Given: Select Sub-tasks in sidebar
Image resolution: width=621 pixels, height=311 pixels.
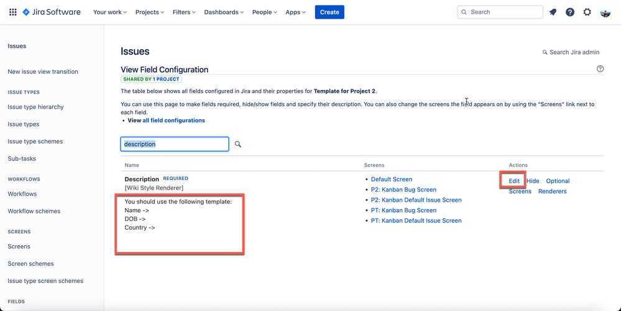Looking at the screenshot, I should (22, 159).
